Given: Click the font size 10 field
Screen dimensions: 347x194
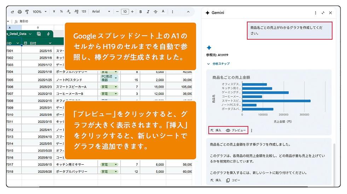Looking at the screenshot, I should pyautogui.click(x=125, y=12).
